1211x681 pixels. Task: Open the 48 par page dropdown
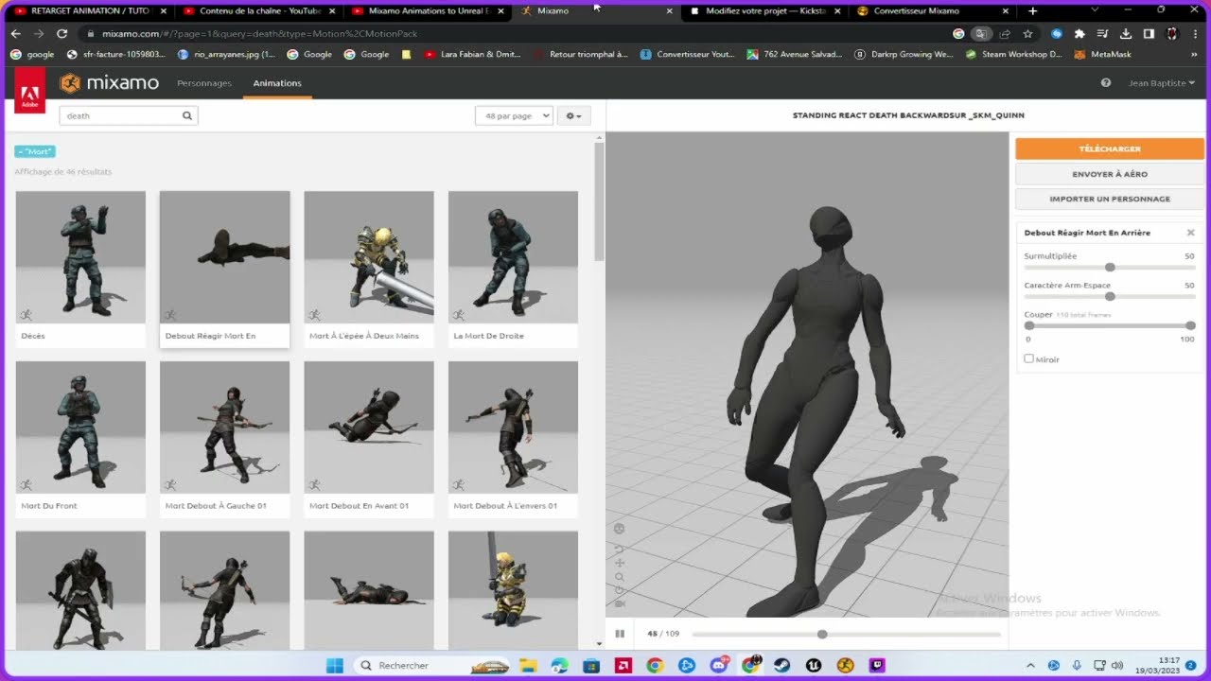pyautogui.click(x=514, y=115)
